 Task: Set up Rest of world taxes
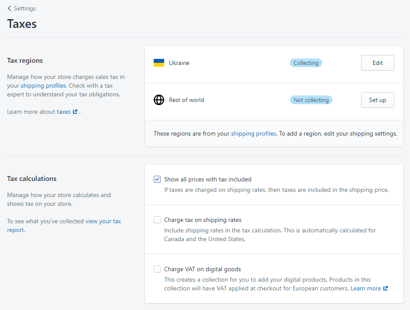(377, 100)
